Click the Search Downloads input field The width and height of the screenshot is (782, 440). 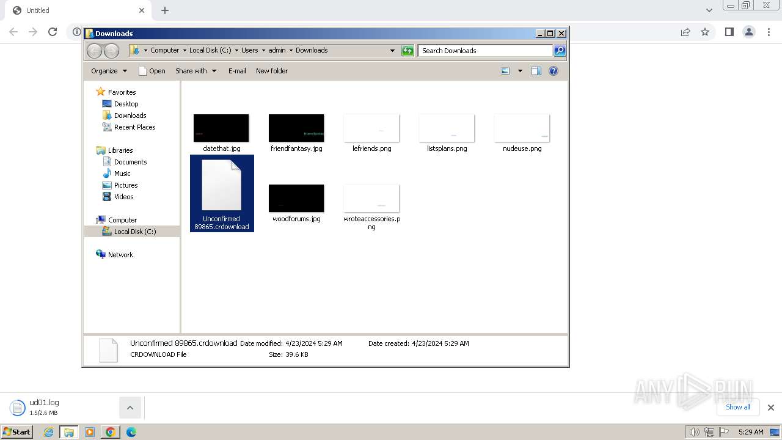(485, 51)
